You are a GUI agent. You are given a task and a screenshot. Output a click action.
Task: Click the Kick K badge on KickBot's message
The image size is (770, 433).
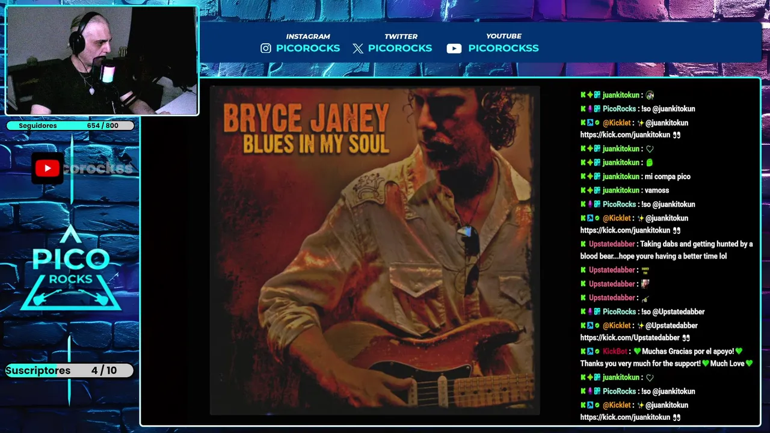coord(583,351)
